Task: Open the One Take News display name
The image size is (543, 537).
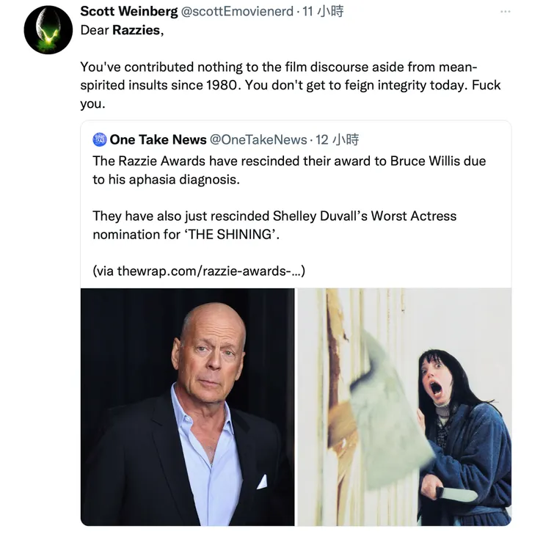Action: [158, 139]
